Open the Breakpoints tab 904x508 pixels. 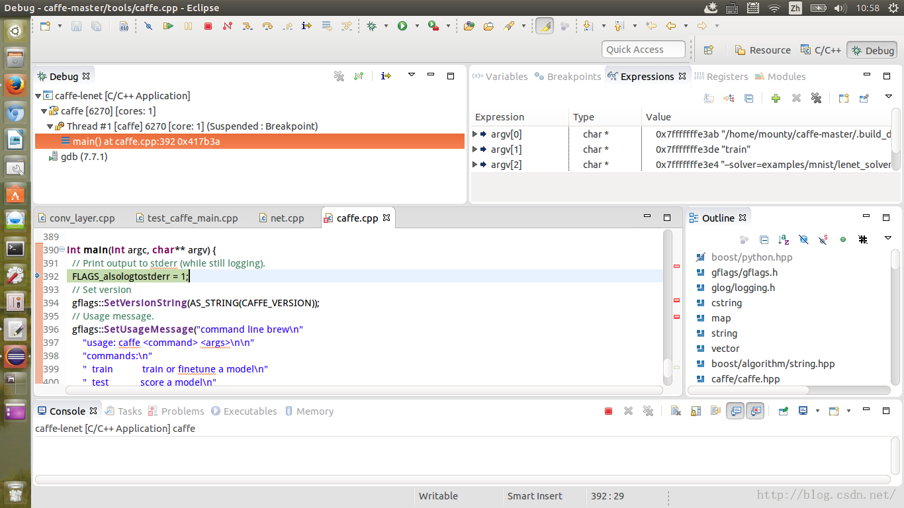[x=568, y=76]
